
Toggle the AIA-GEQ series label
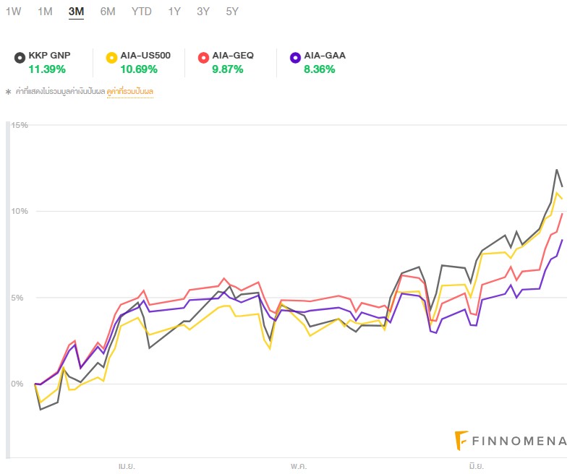tap(232, 56)
